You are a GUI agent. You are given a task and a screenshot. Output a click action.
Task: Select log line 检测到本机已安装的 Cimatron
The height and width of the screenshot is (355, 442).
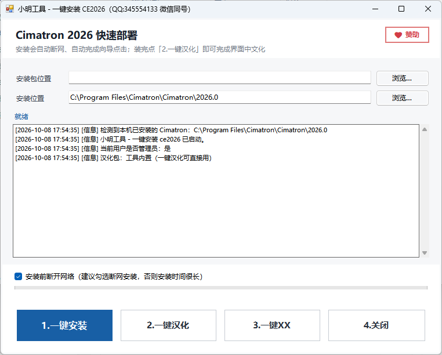171,130
